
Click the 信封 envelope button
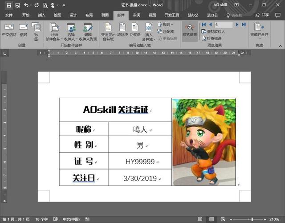[24, 30]
